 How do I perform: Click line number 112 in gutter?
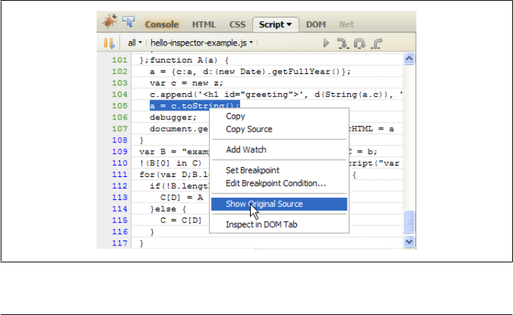(119, 186)
